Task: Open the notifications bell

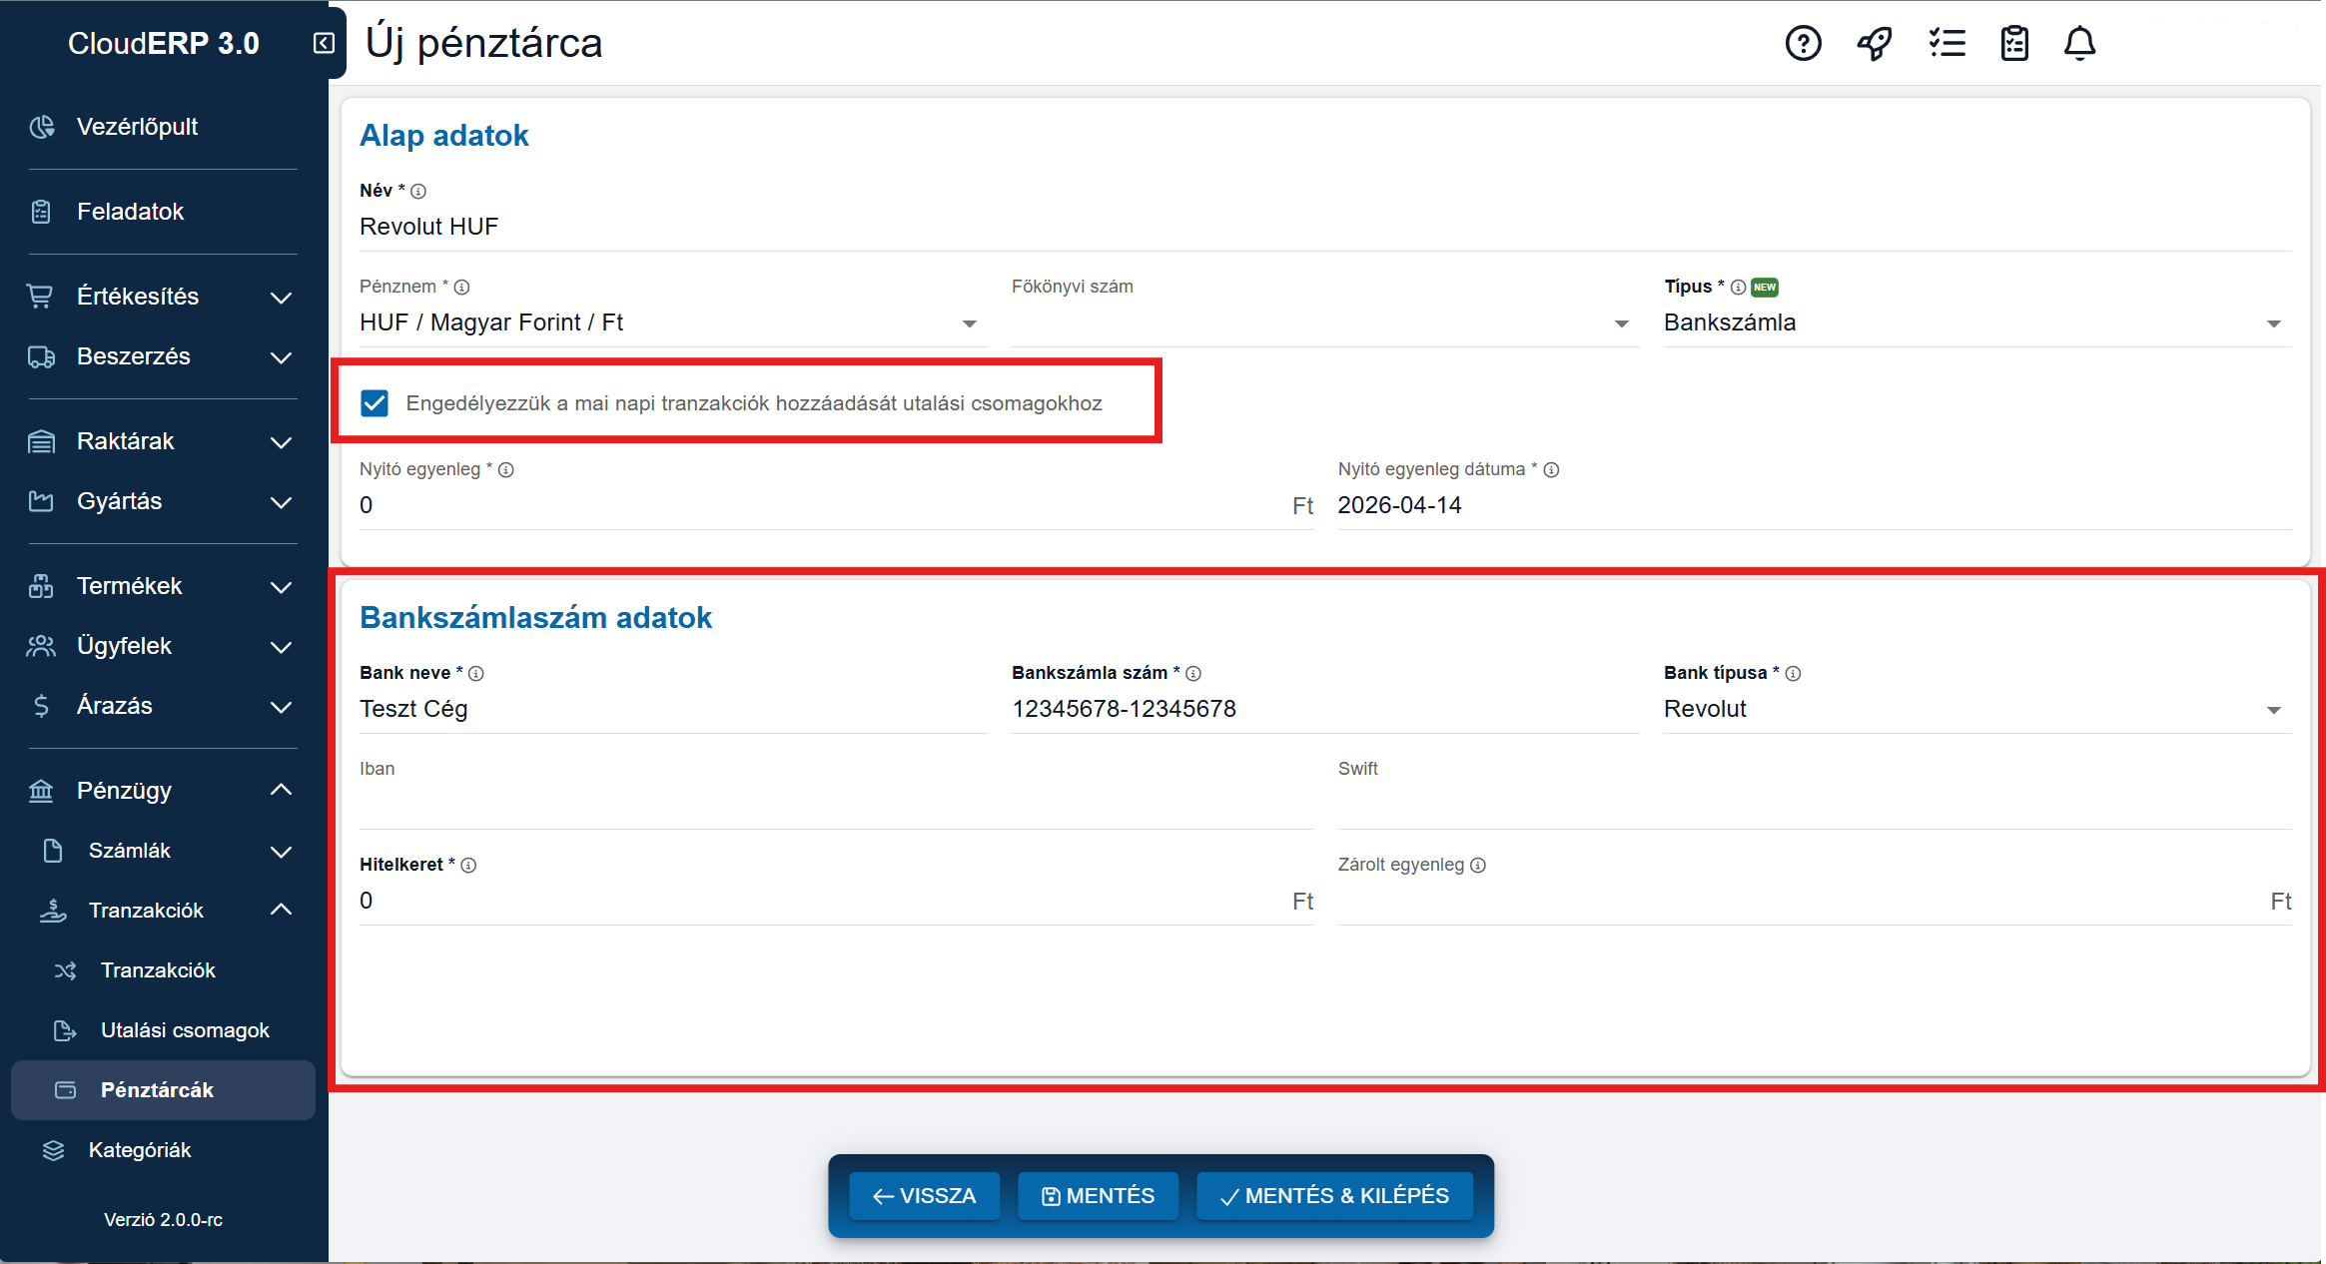Action: click(x=2079, y=43)
